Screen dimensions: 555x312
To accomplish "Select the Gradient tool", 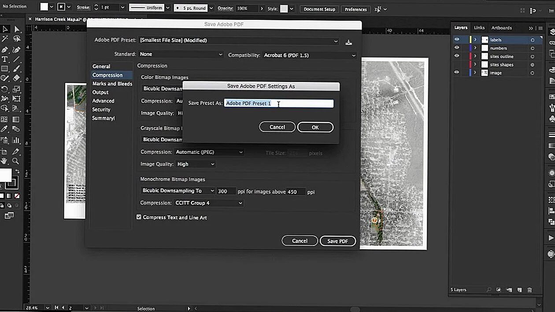I will pos(16,119).
